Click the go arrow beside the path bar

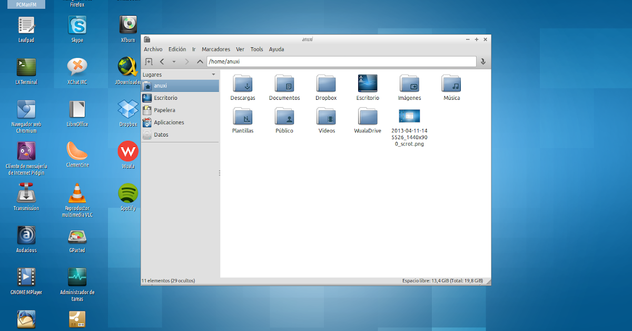point(483,62)
